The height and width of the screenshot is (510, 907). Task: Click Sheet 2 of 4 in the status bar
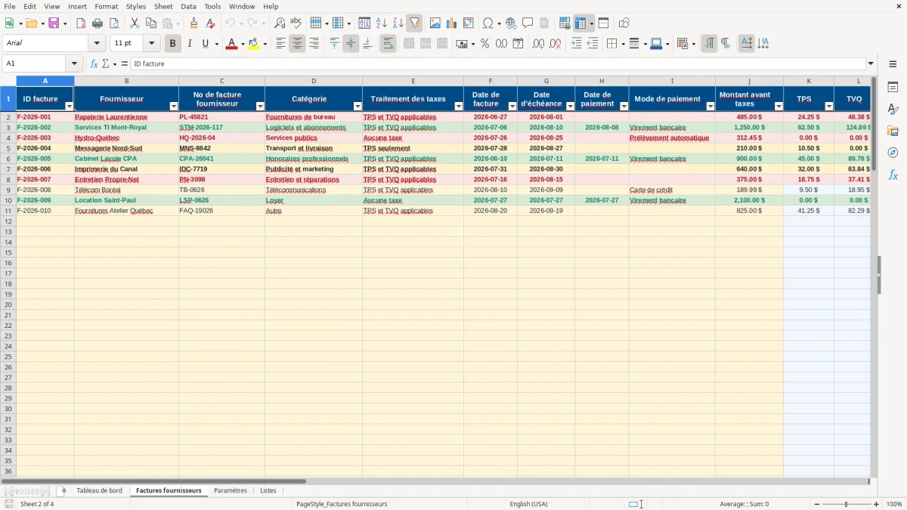click(37, 504)
